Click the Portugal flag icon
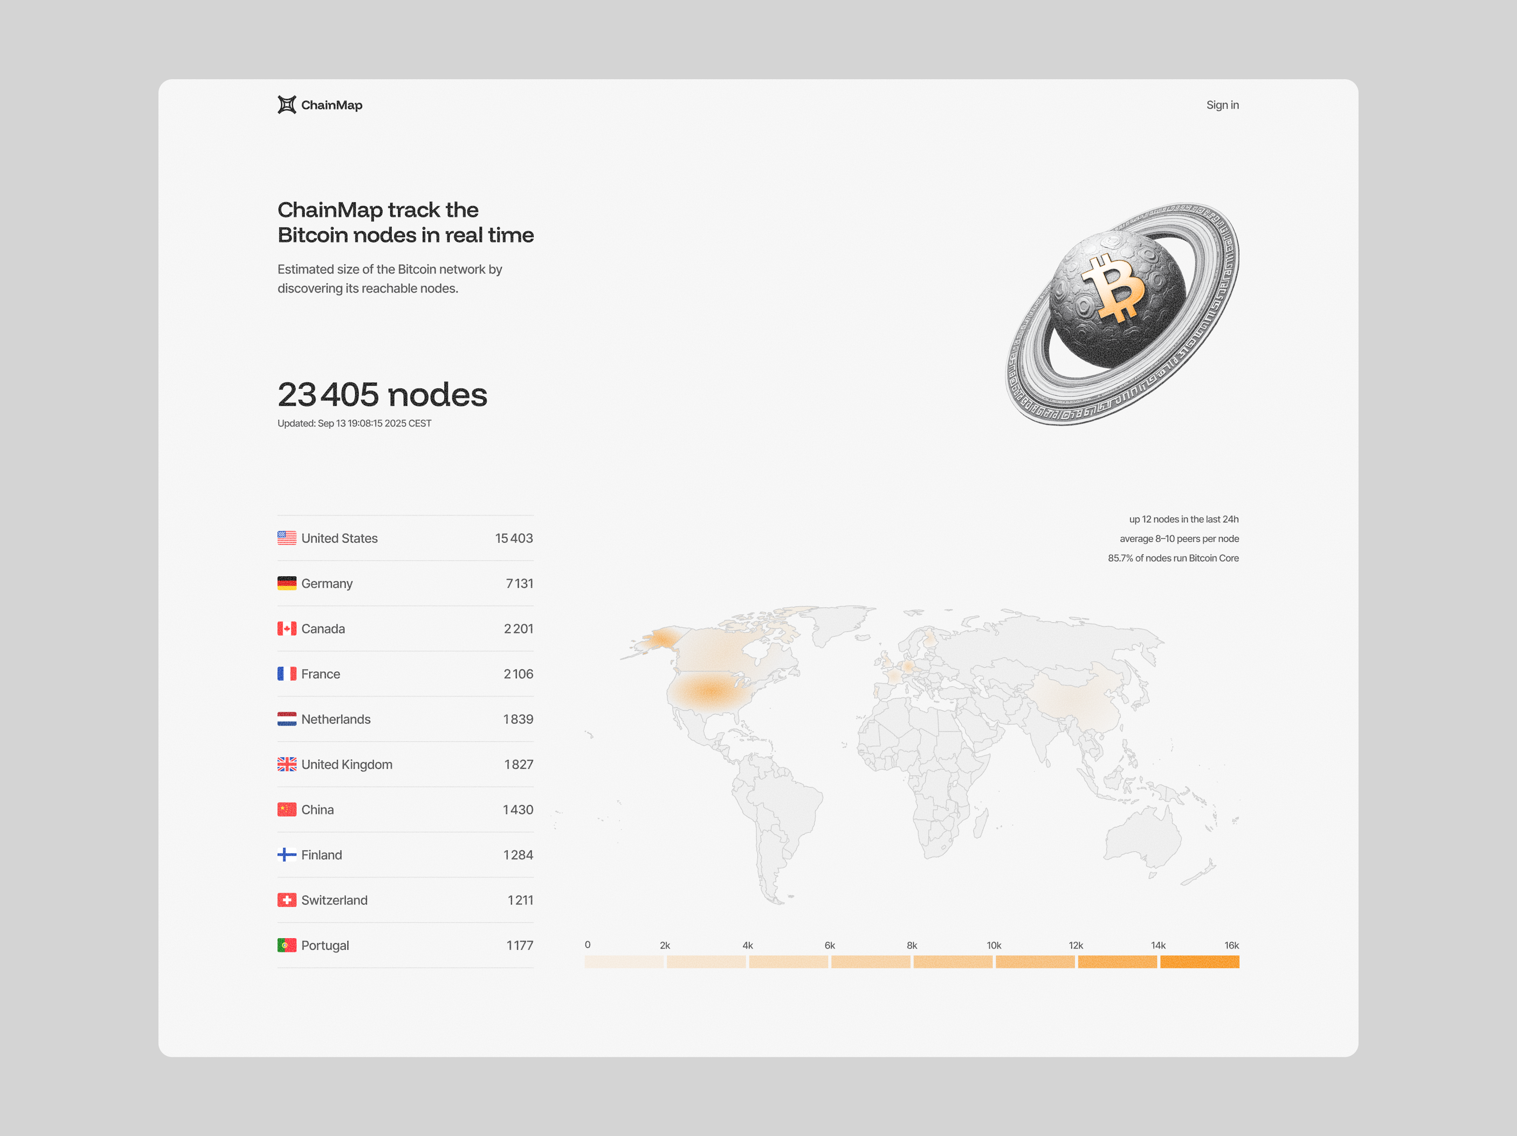 287,945
